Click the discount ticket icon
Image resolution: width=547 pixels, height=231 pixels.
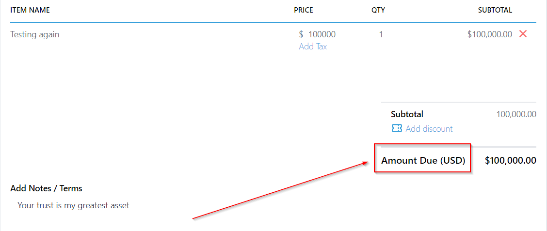397,128
